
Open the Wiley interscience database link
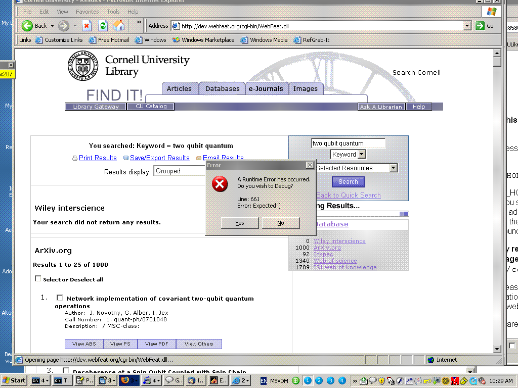[x=339, y=241]
